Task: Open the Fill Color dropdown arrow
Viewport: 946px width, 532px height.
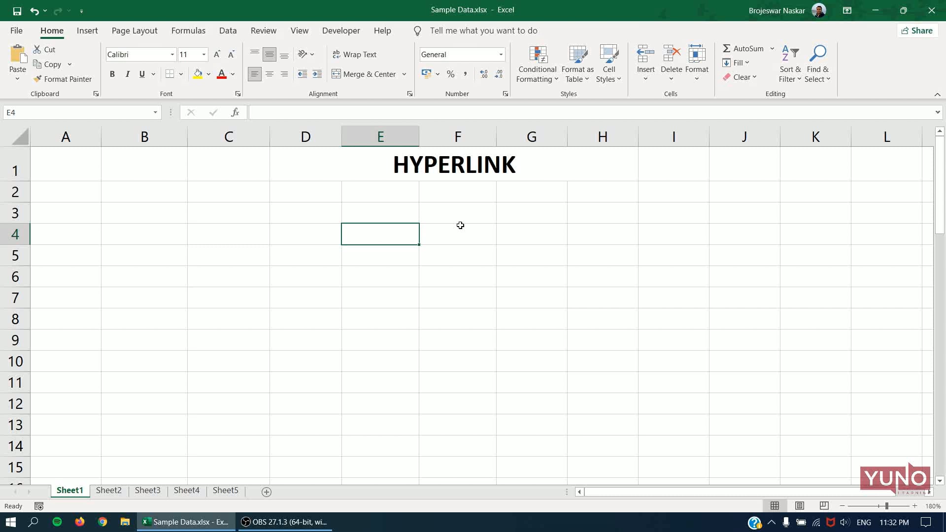Action: (208, 74)
